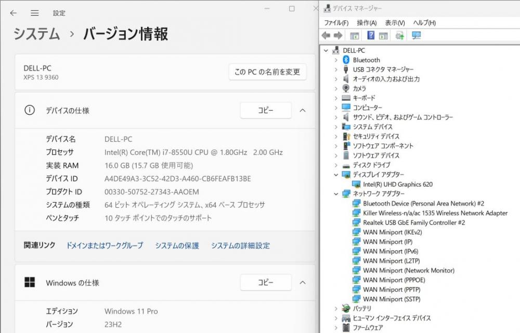Expand the ヒューマン インターフェイス デバイス node
This screenshot has height=333, width=520.
[335, 318]
